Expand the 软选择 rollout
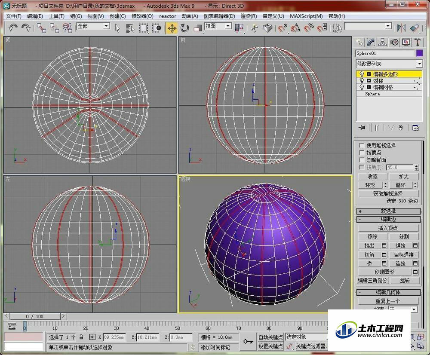The width and height of the screenshot is (430, 355). 389,211
